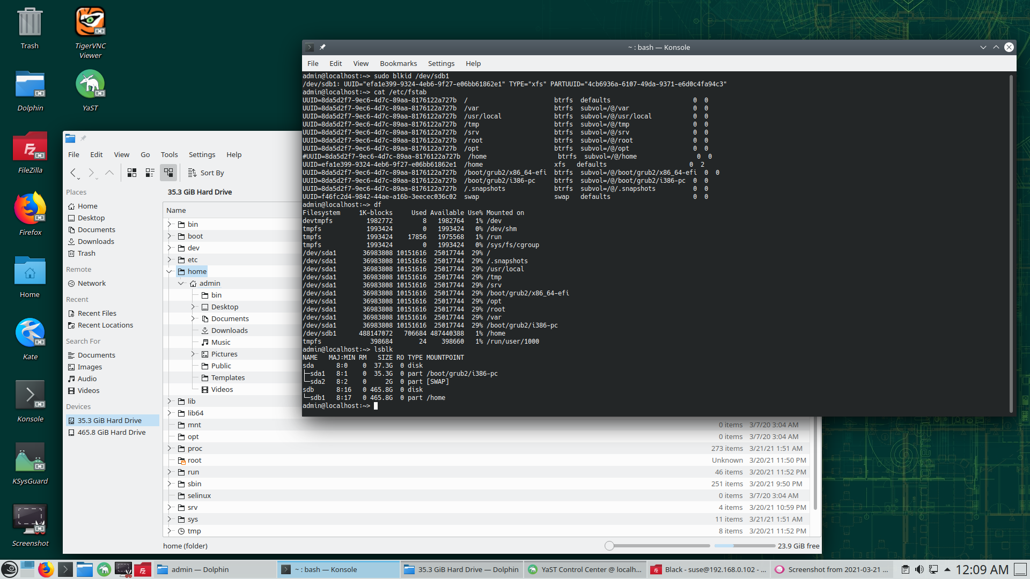1030x579 pixels.
Task: Switch Dolphin to compact view mode
Action: click(150, 173)
